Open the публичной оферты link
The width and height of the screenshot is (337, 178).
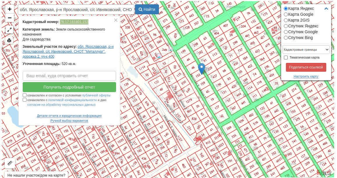click(x=96, y=95)
